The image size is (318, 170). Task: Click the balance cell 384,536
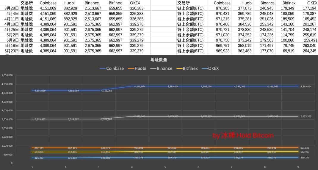[x=245, y=24]
